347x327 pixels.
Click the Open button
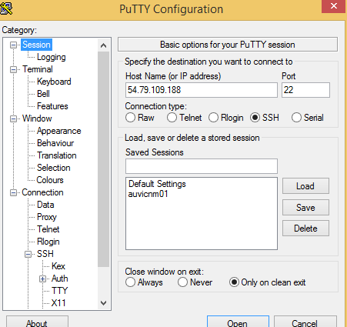coord(238,322)
